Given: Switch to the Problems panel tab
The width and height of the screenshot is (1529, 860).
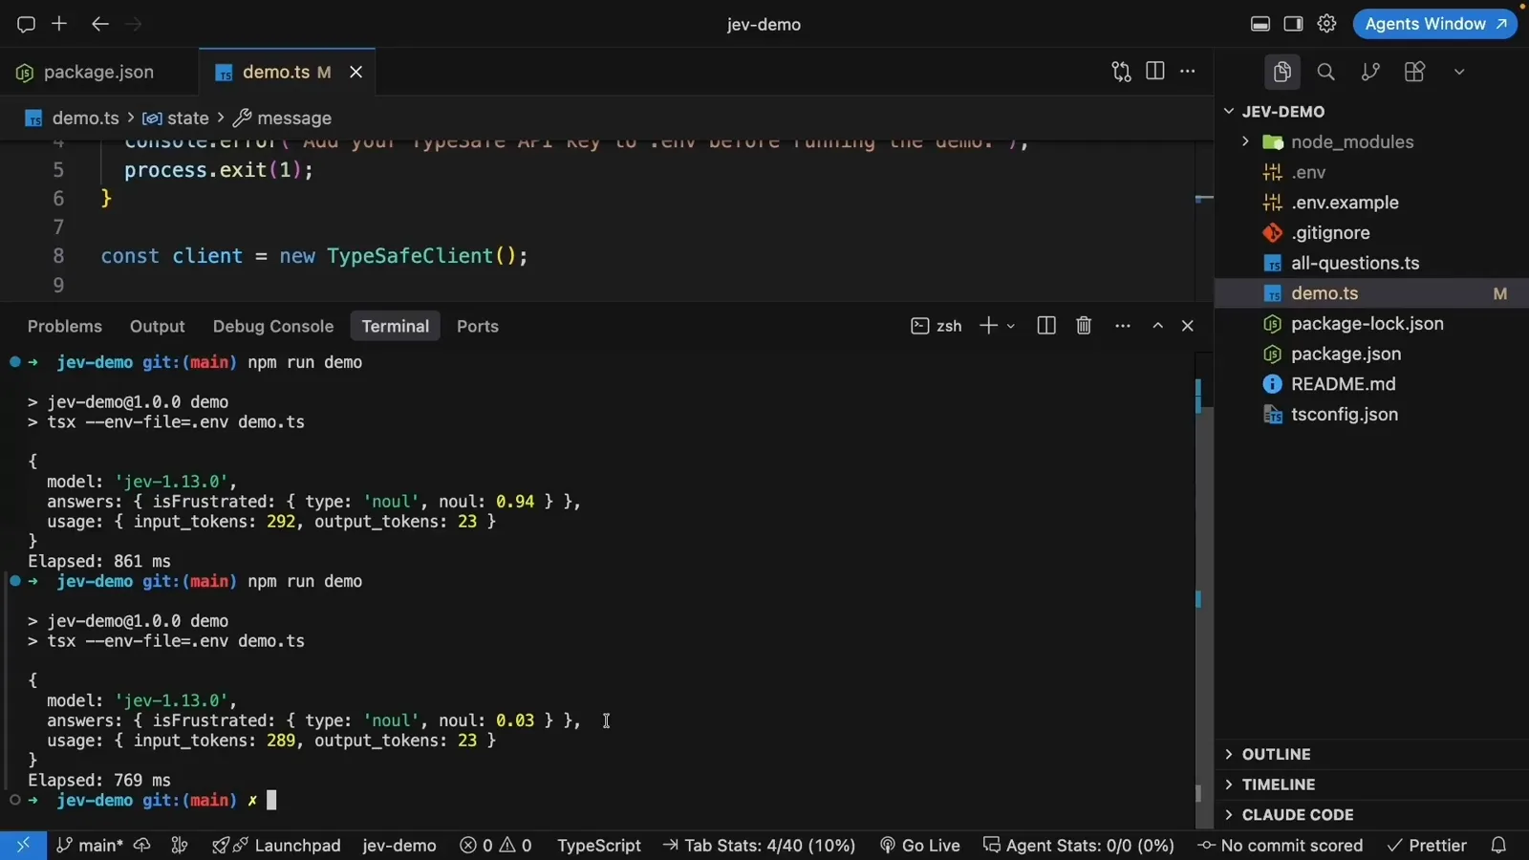Looking at the screenshot, I should (x=65, y=326).
